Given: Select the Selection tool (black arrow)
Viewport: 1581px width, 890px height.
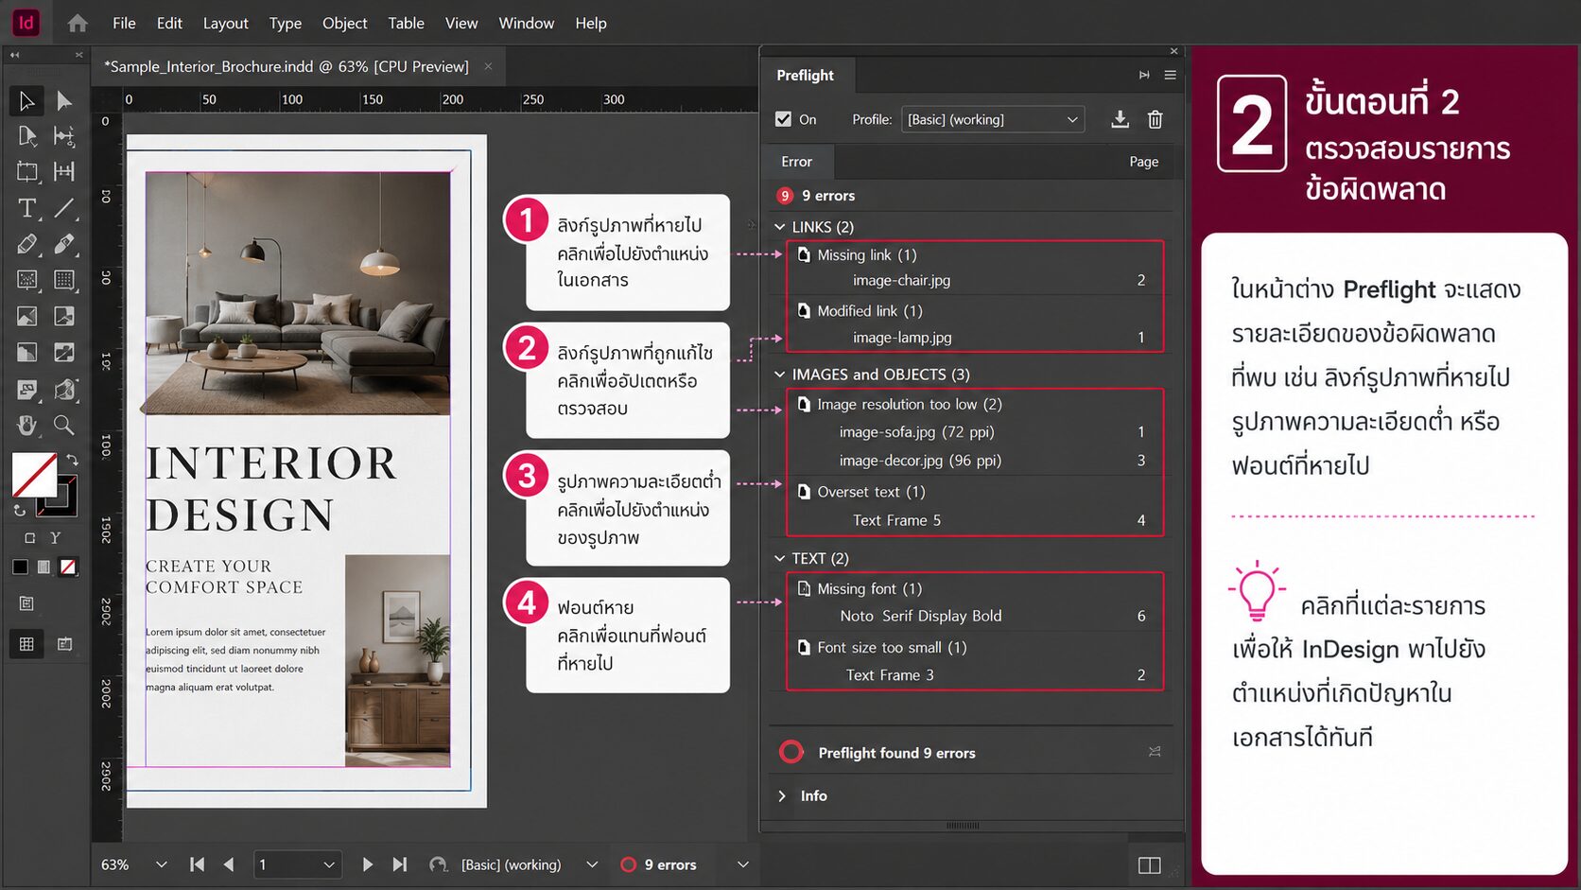Looking at the screenshot, I should click(26, 100).
